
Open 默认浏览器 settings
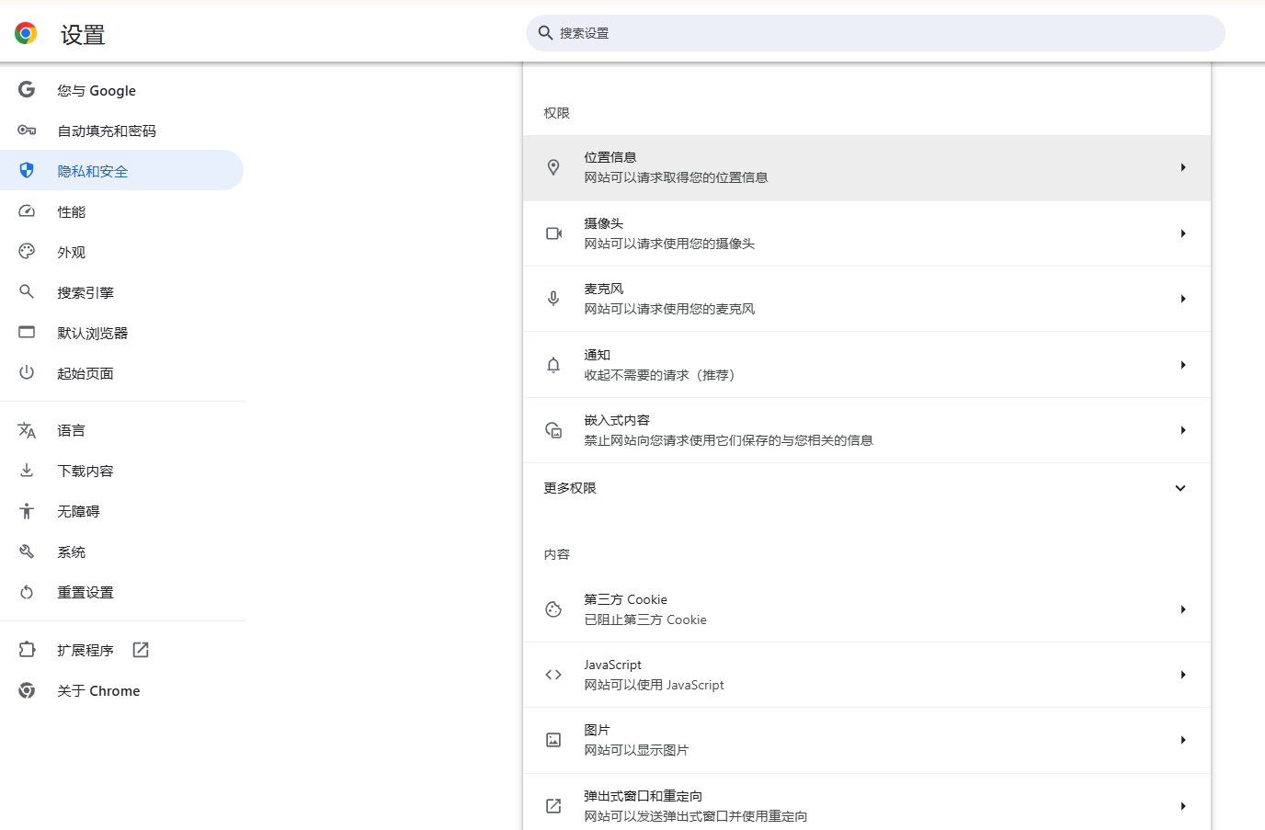pyautogui.click(x=122, y=333)
